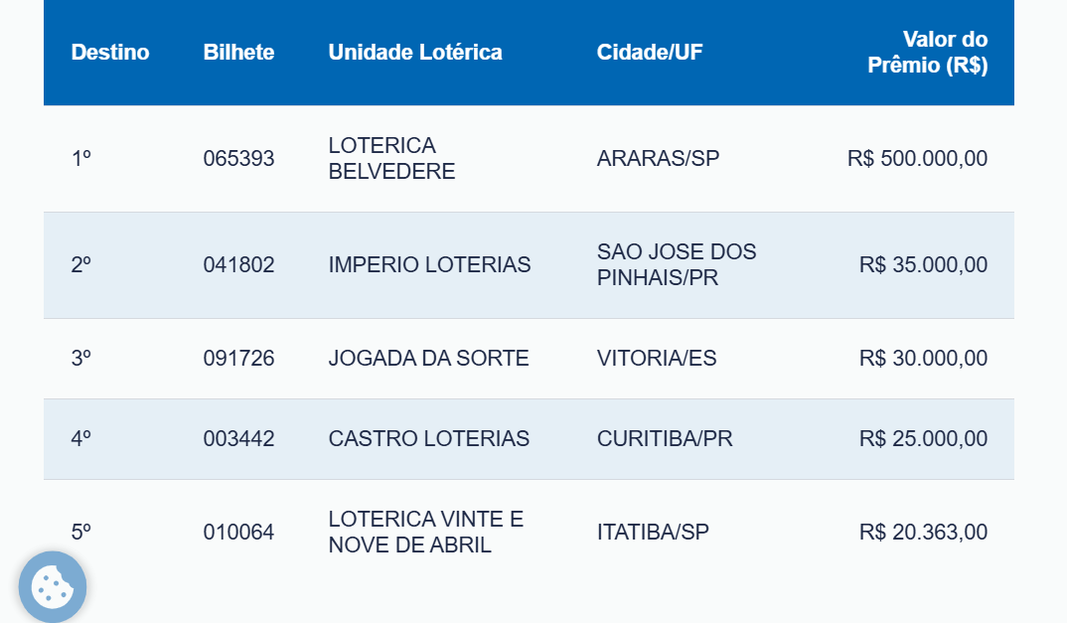This screenshot has height=623, width=1067.
Task: Select LOTERICA VINTE E NOVE DE ABRIL
Action: coord(426,532)
